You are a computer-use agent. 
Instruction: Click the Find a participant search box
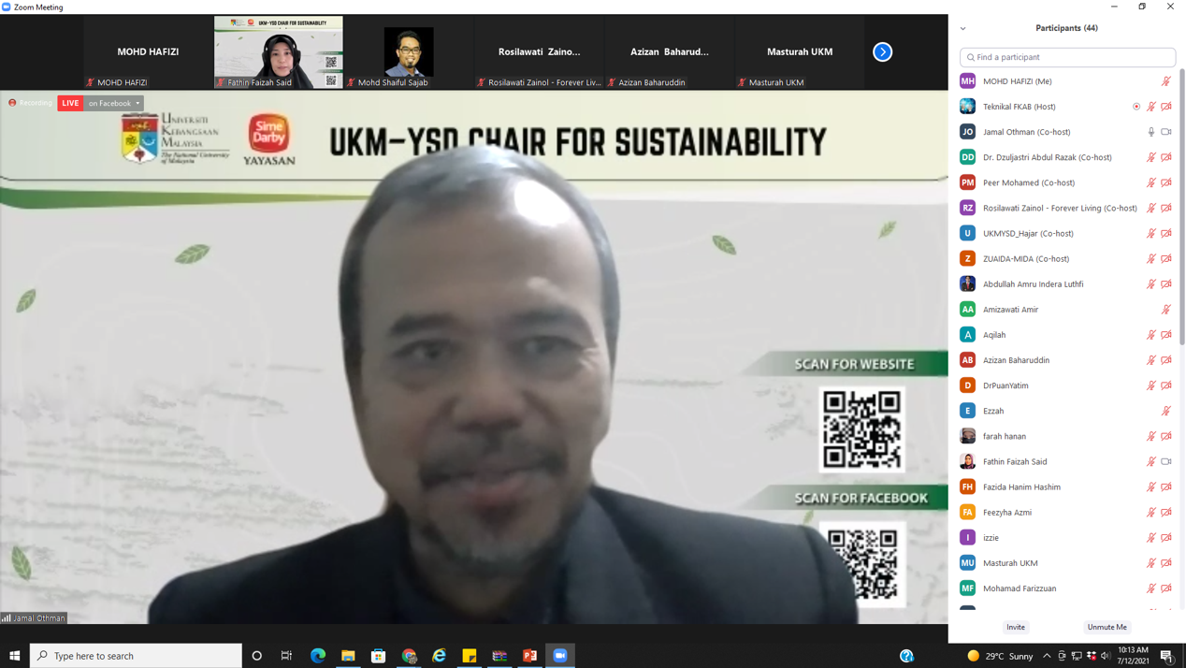coord(1067,57)
